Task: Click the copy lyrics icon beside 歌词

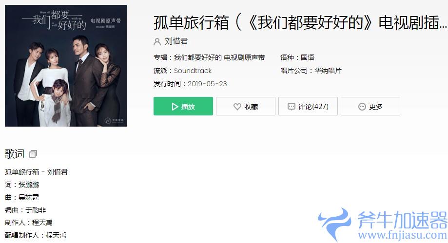Action: tap(33, 154)
